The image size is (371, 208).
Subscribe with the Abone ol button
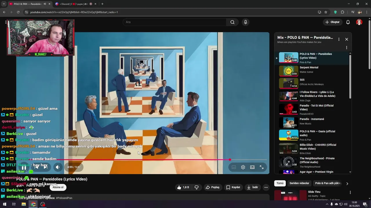(x=58, y=187)
